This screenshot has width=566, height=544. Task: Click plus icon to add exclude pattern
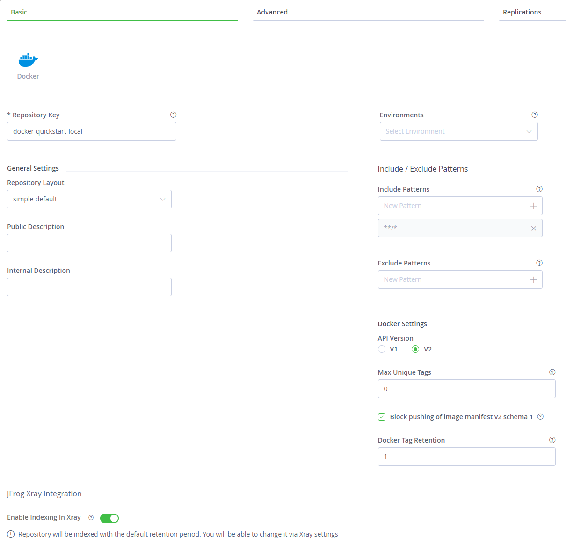[533, 280]
